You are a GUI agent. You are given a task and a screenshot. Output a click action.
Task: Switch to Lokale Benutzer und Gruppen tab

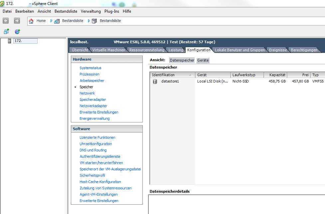240,50
